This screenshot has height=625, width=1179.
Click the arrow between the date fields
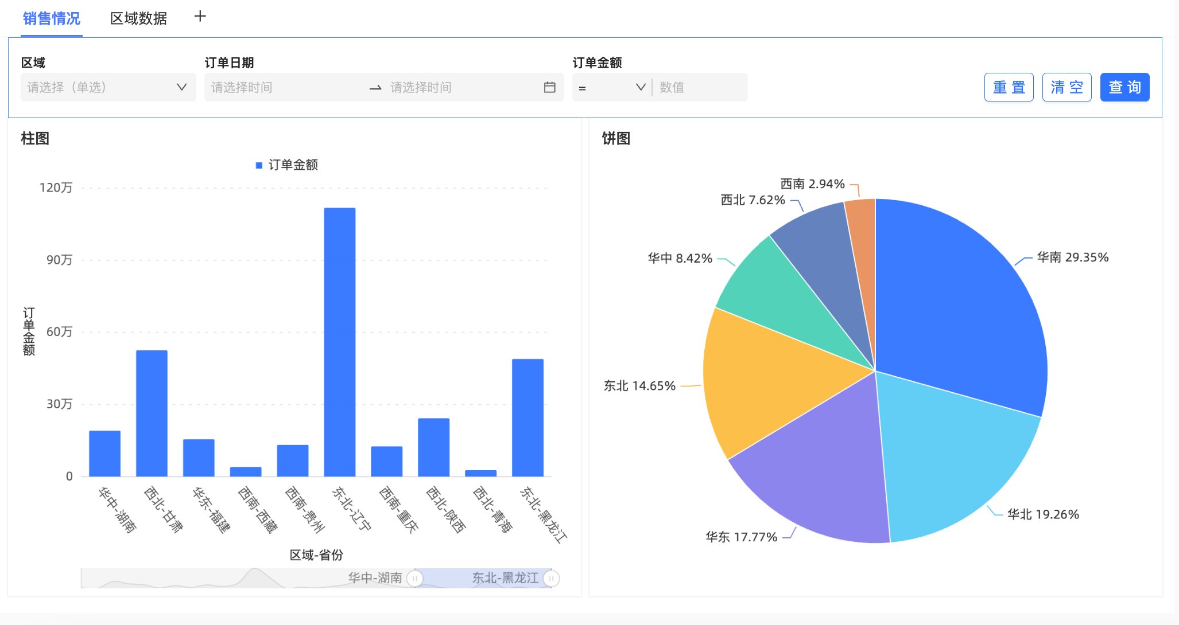pos(375,88)
